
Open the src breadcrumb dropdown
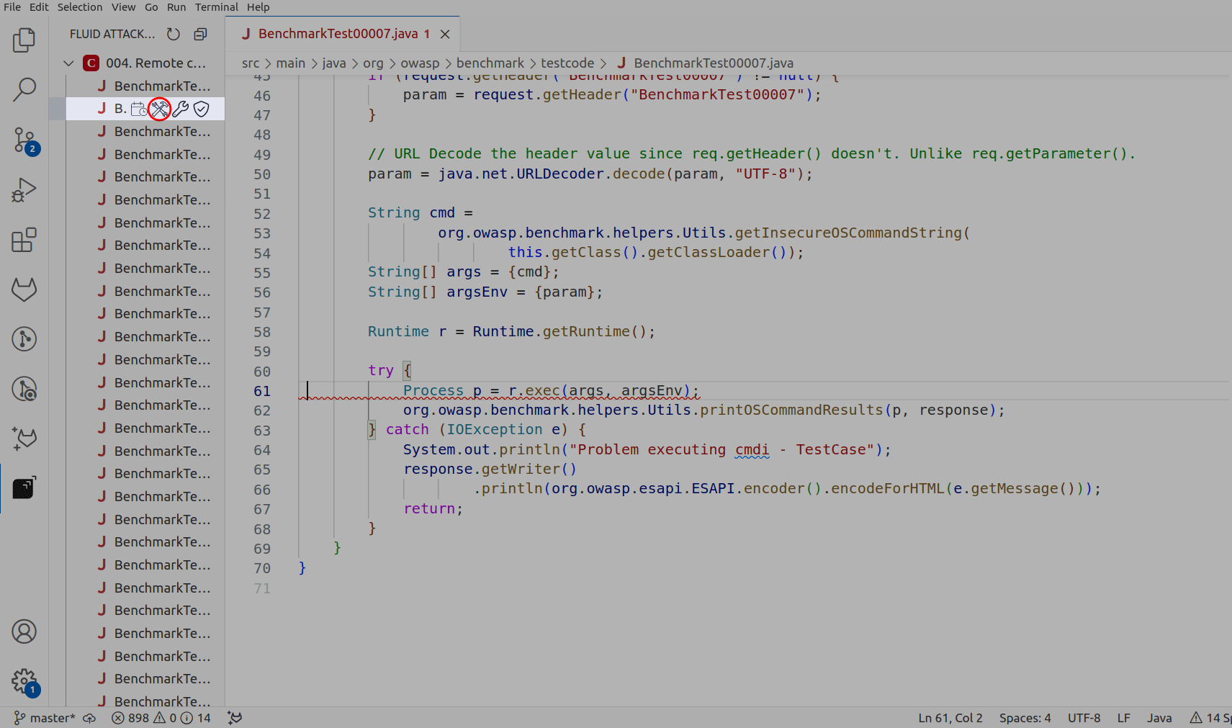click(x=251, y=63)
